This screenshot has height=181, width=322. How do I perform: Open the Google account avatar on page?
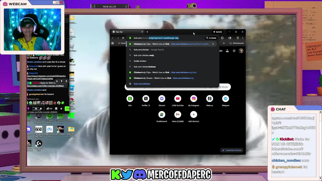[241, 51]
